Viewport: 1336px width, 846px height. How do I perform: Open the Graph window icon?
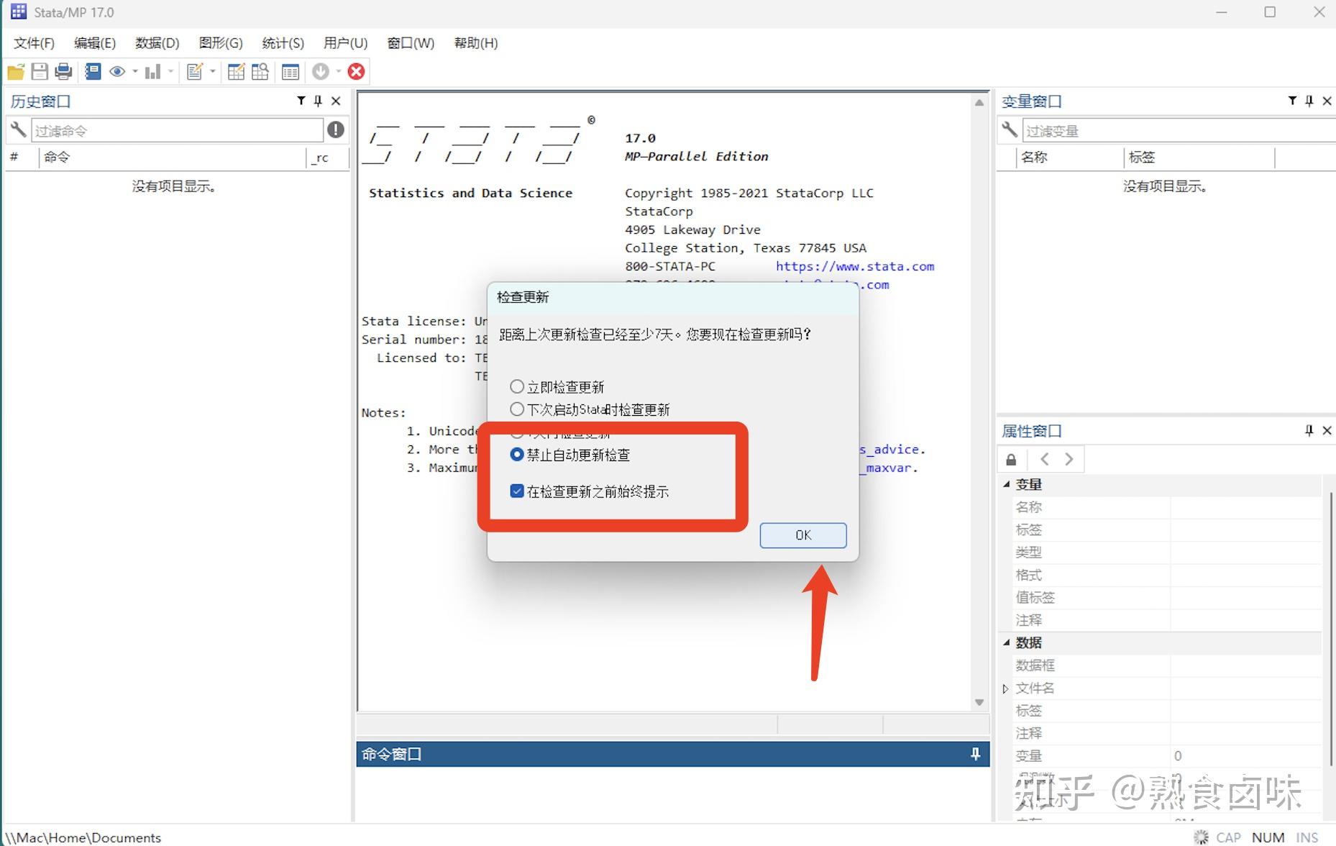pyautogui.click(x=152, y=71)
